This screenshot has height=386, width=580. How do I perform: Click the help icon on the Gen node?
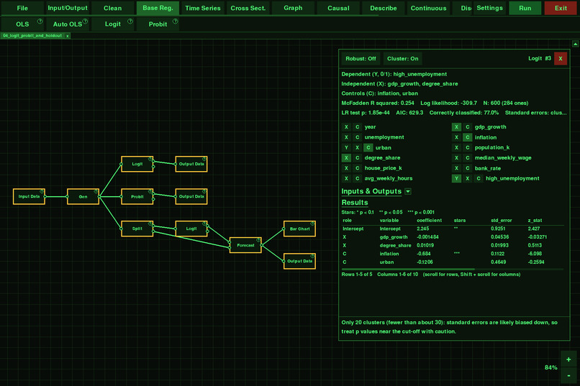[96, 191]
